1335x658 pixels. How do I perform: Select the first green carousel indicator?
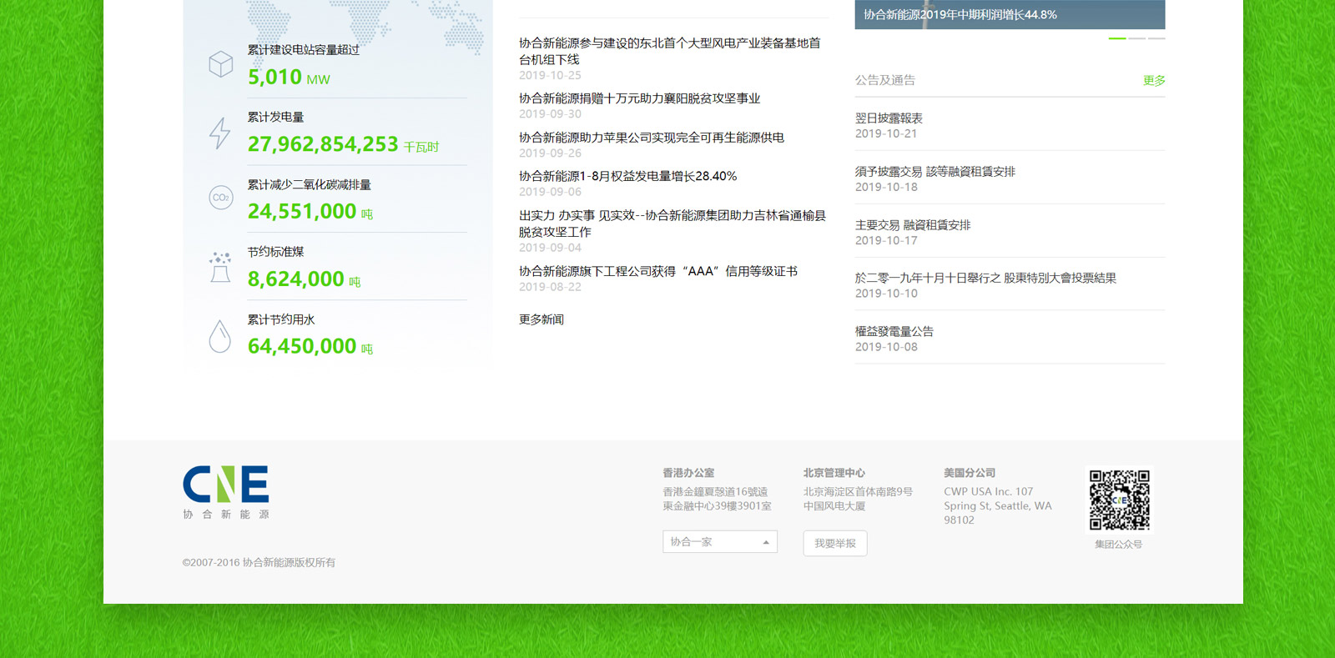coord(1116,38)
